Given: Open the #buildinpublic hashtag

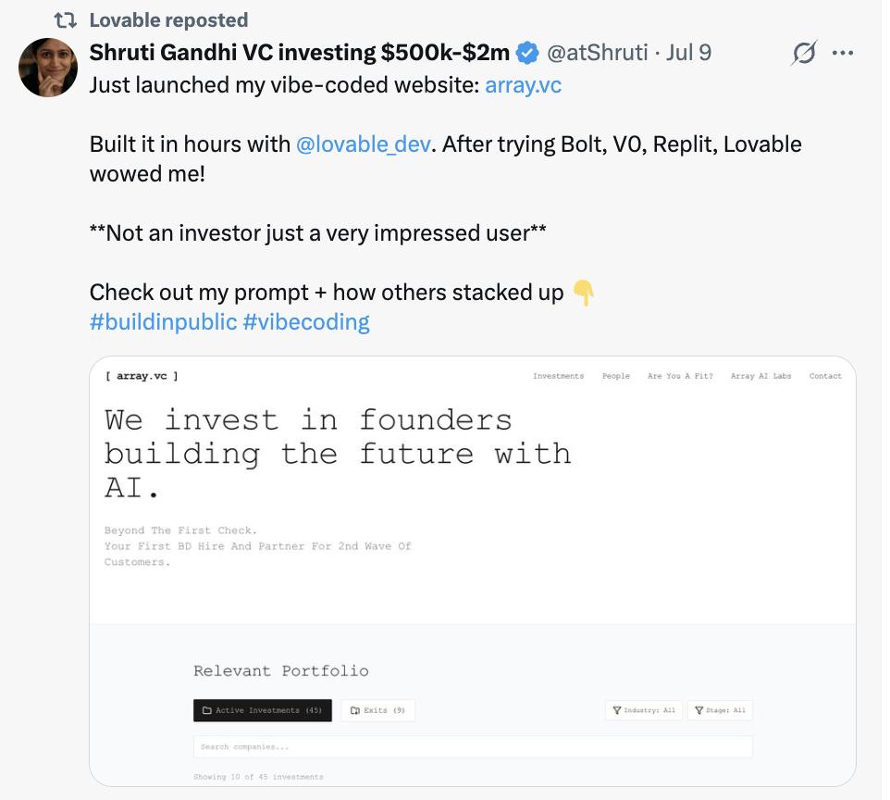Looking at the screenshot, I should click(163, 322).
